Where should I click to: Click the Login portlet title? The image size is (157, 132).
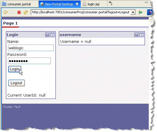point(12,35)
